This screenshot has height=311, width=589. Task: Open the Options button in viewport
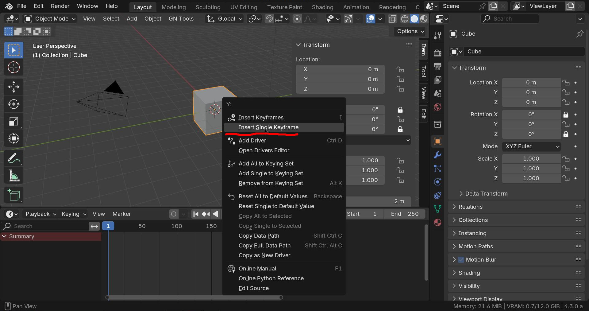tap(410, 31)
